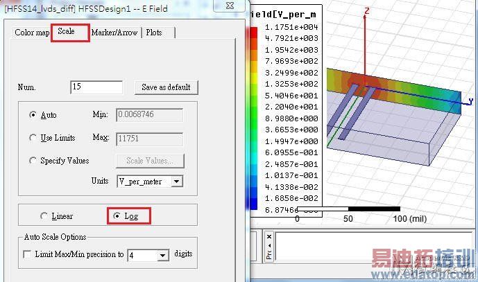Click the Scale Values button
The width and height of the screenshot is (478, 282).
coord(150,161)
